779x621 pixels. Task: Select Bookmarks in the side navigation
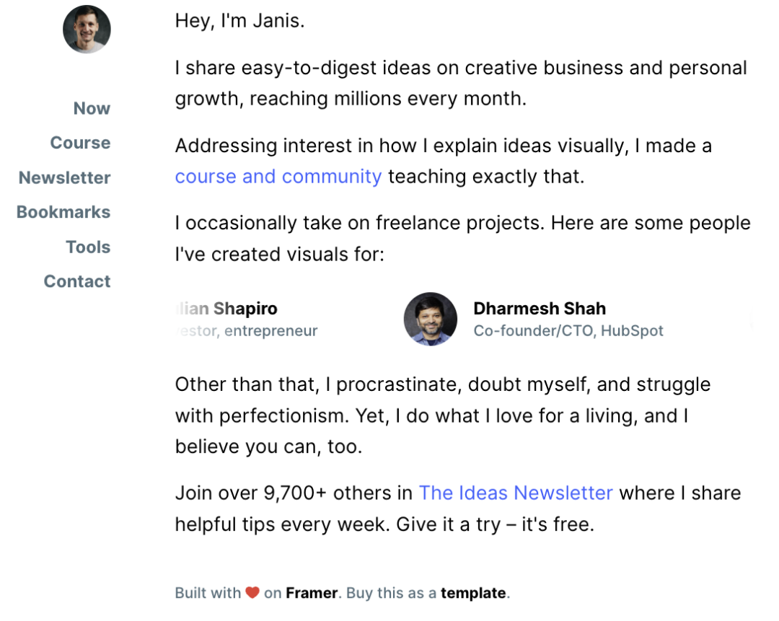63,212
